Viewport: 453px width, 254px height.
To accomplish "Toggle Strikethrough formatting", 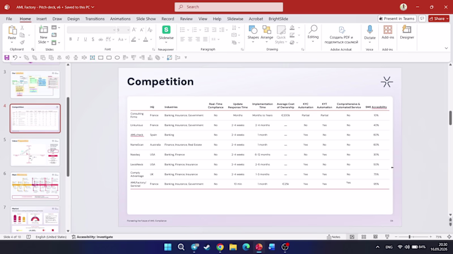I will [x=101, y=39].
